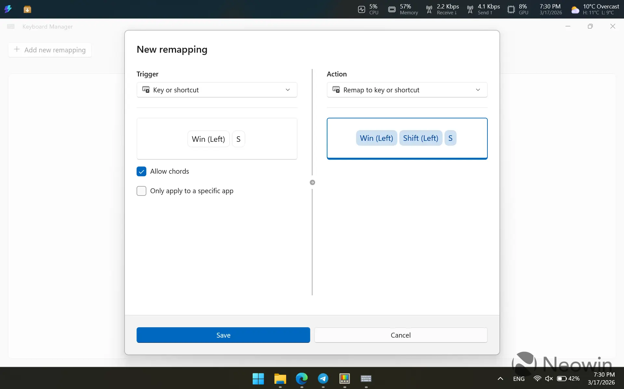Enable Only apply to a specific app
Screen dimensions: 624x389
(141, 191)
